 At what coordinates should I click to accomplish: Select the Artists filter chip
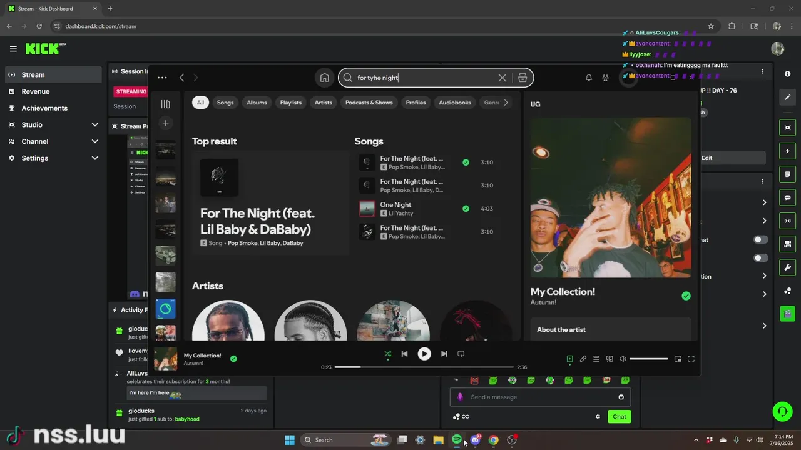pos(324,102)
